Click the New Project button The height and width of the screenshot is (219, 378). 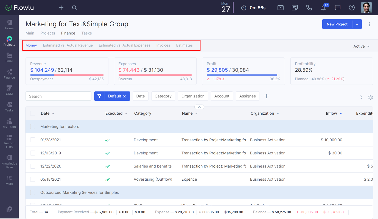coord(337,24)
